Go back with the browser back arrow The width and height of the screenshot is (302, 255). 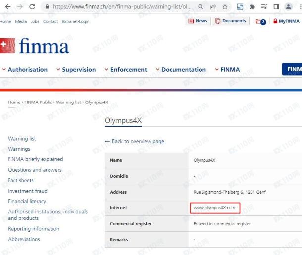coord(8,7)
